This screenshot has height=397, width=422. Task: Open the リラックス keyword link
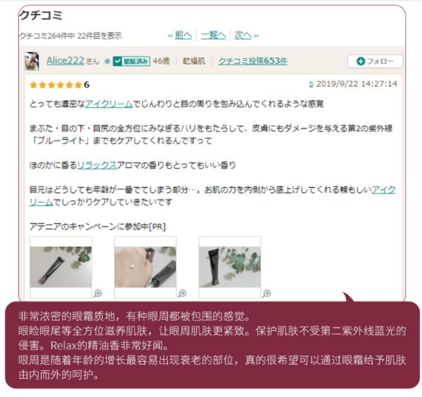(x=97, y=164)
